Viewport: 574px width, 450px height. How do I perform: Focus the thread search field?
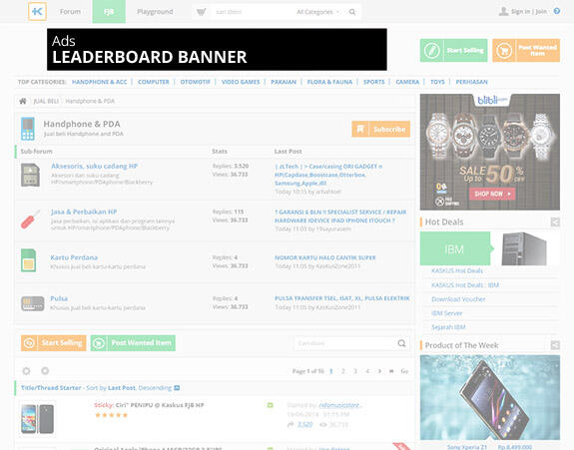[344, 343]
